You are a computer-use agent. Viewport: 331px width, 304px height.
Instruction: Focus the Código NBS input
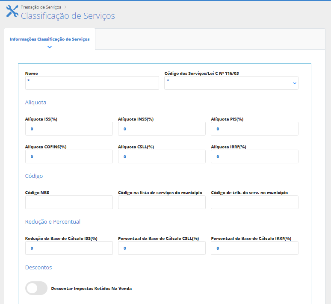coord(69,202)
